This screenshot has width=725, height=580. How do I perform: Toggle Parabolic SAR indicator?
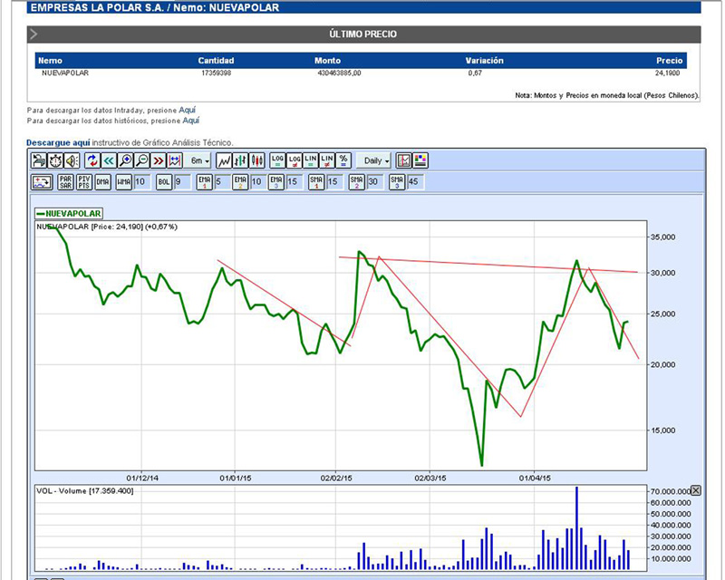pos(65,182)
